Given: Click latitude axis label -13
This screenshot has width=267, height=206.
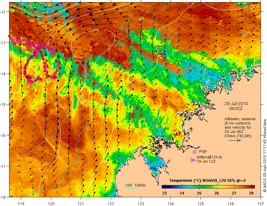Looking at the screenshot, I should pyautogui.click(x=3, y=43).
